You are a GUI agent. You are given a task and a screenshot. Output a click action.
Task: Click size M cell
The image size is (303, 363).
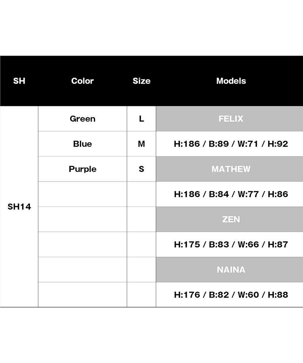(x=141, y=144)
